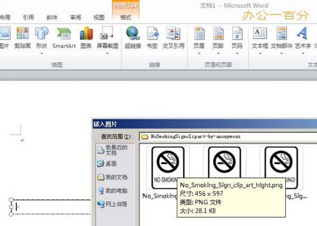The width and height of the screenshot is (317, 226).
Task: Go to 桌面 in dialog sidebar
Action: coord(110,164)
